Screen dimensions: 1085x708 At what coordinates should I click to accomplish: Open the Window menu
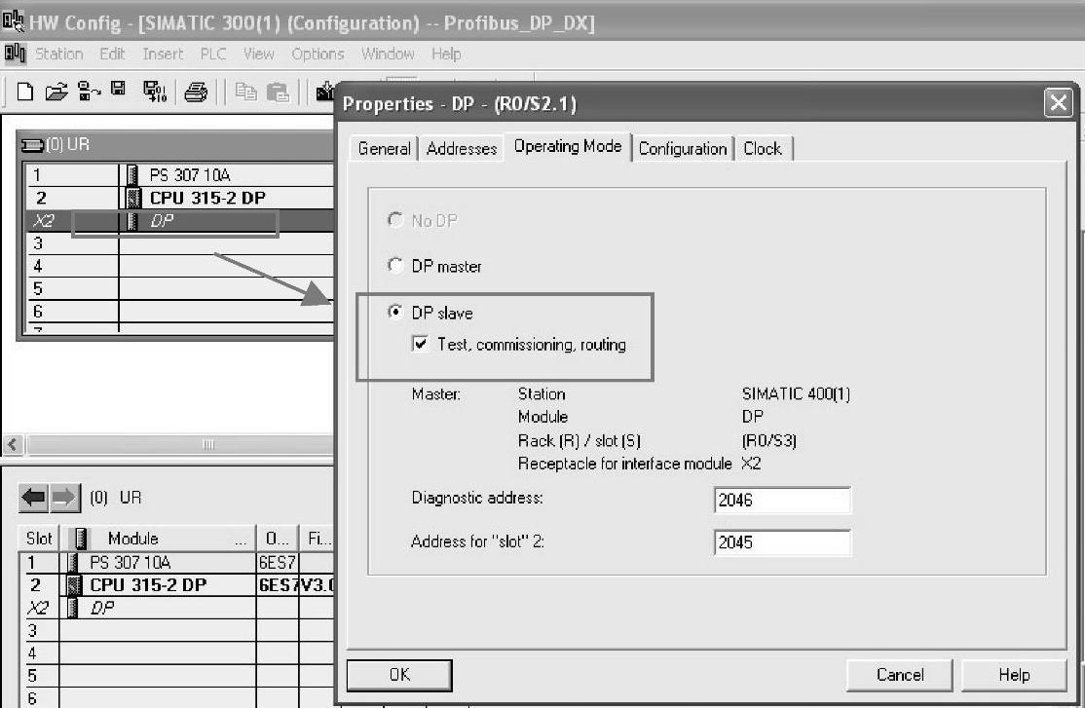[388, 54]
